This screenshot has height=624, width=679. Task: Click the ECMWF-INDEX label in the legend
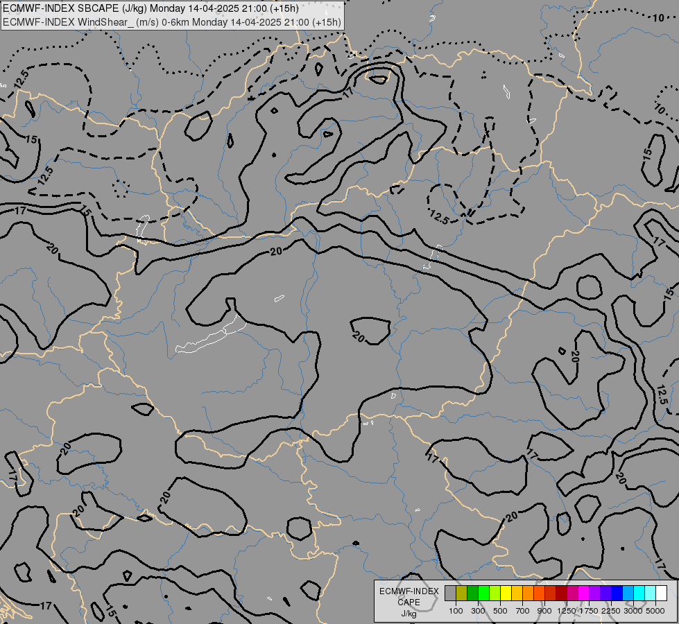(409, 591)
